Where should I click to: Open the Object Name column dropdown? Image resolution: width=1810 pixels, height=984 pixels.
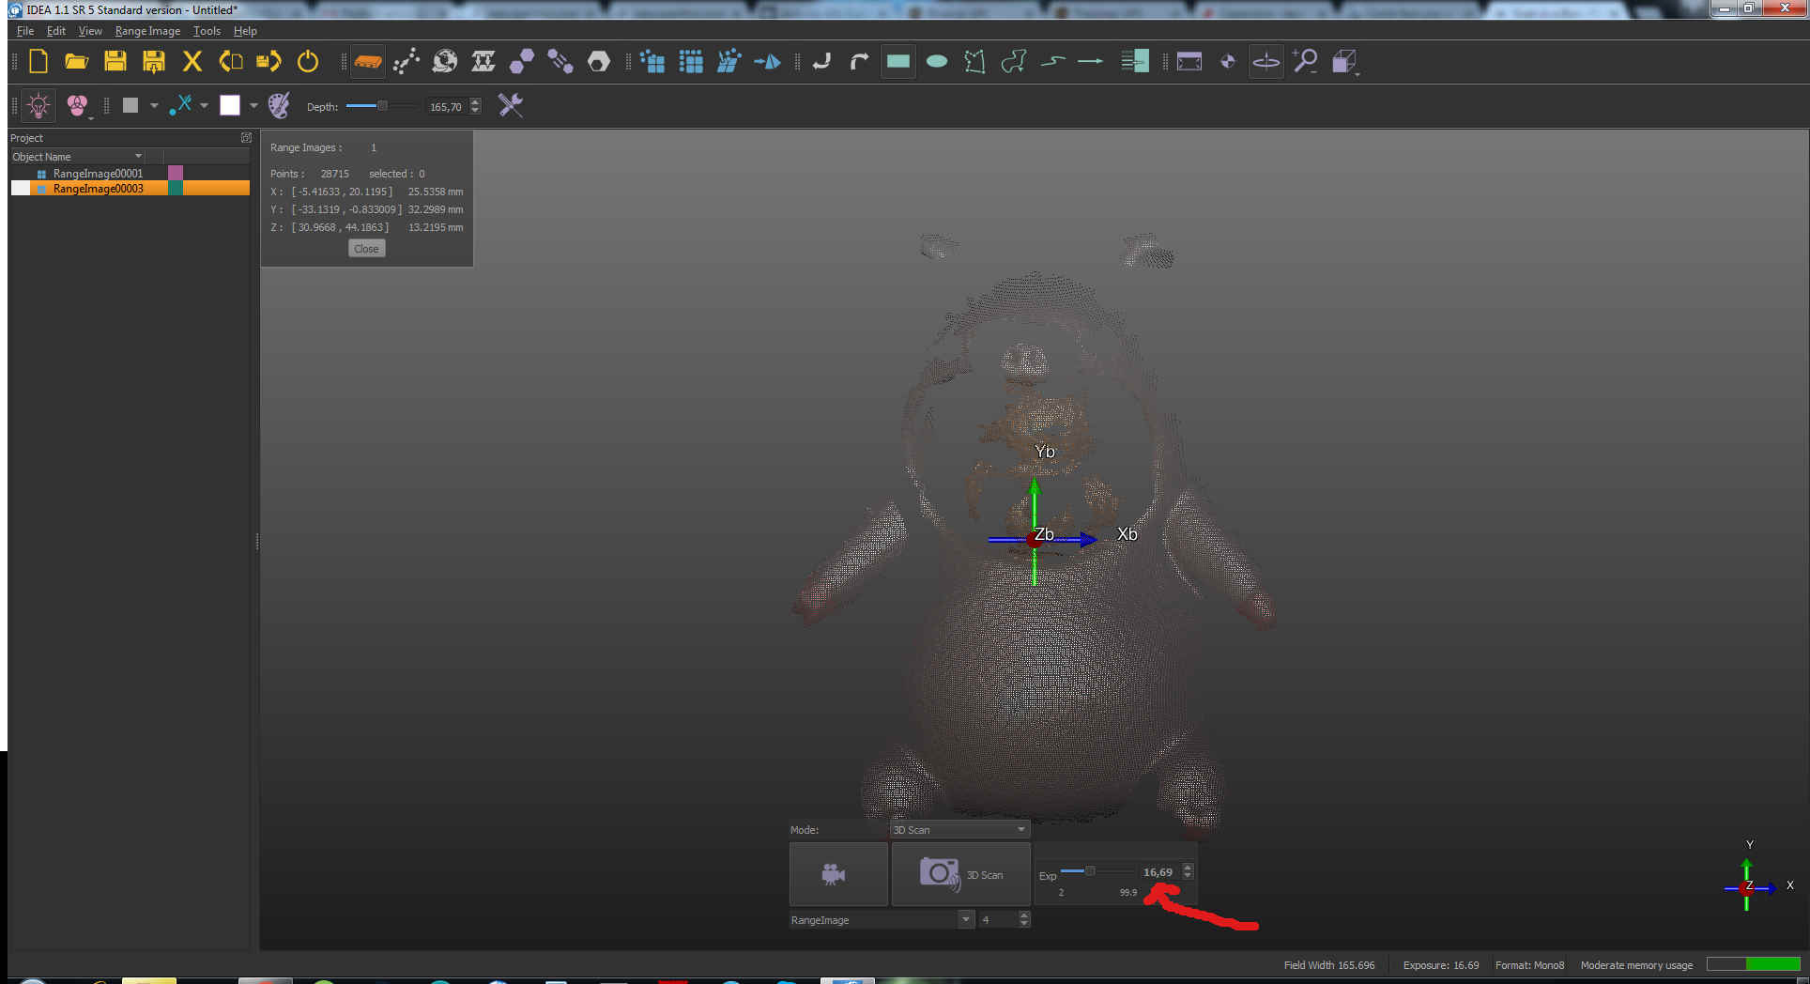point(139,156)
